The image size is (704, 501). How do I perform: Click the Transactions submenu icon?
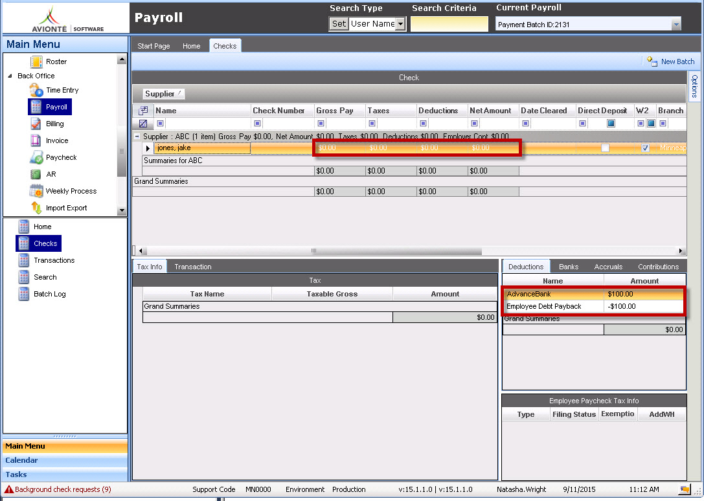click(x=24, y=260)
